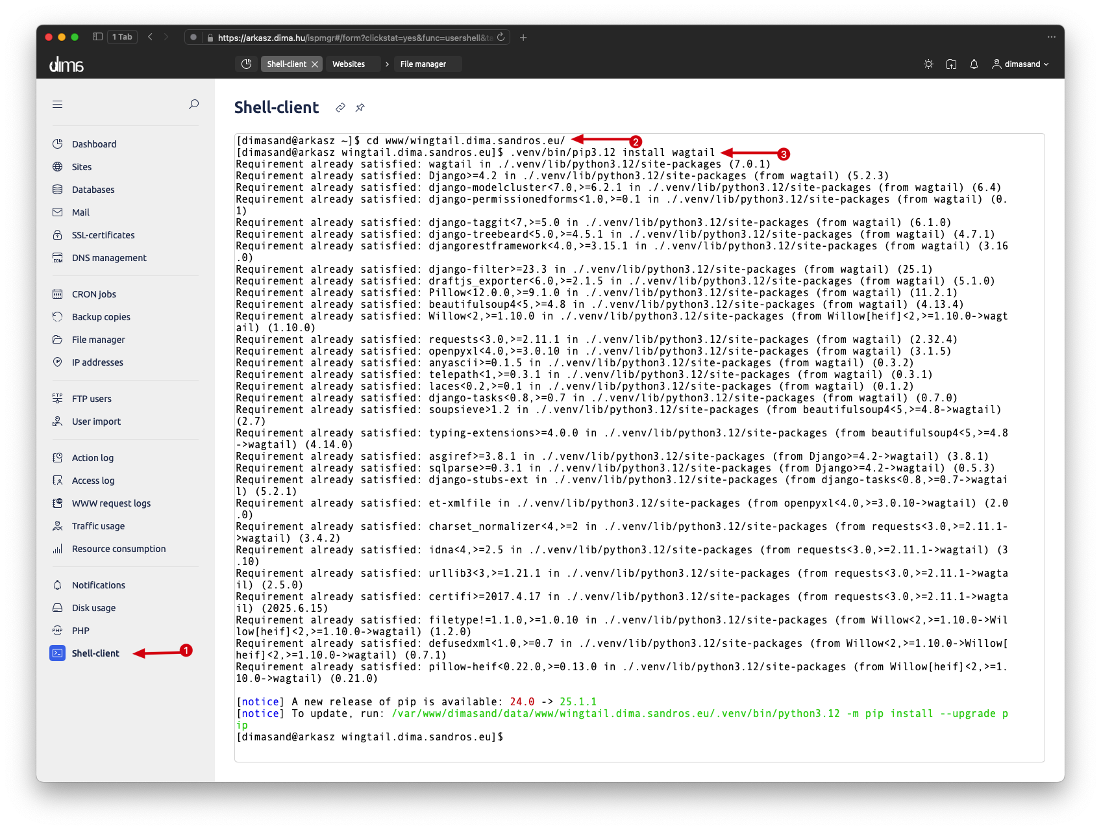Click the dashboard pie icon in tab bar
Image resolution: width=1101 pixels, height=830 pixels.
[x=246, y=64]
